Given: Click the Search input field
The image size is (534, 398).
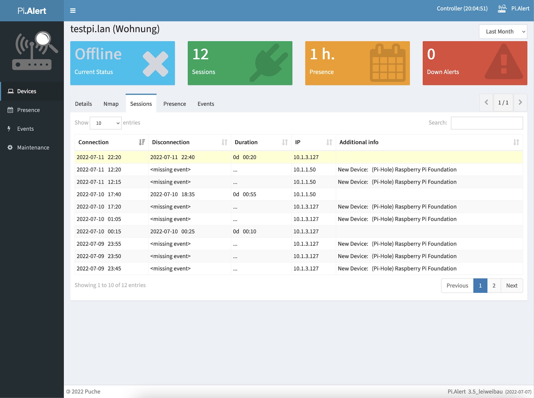Looking at the screenshot, I should (x=487, y=123).
